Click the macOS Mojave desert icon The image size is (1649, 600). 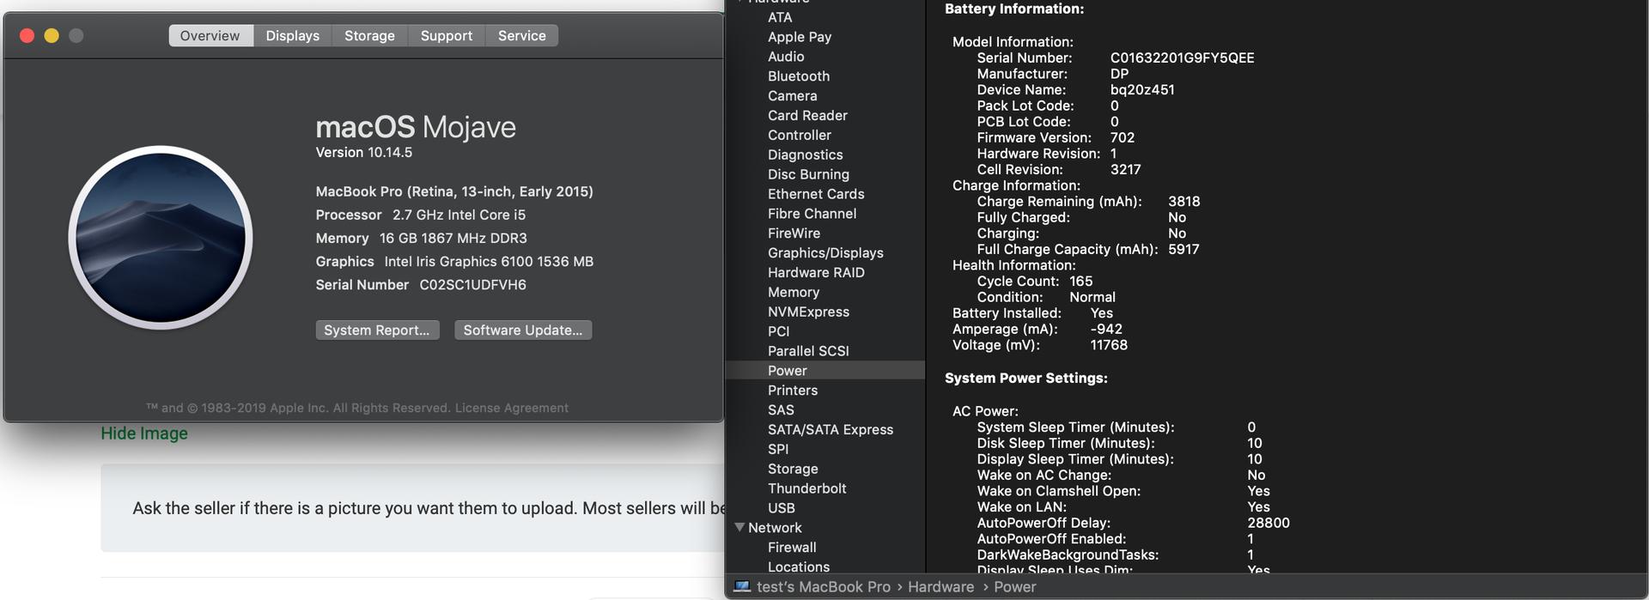click(161, 238)
